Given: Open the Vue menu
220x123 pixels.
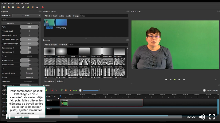Looking at the screenshot, I should pos(22,3).
